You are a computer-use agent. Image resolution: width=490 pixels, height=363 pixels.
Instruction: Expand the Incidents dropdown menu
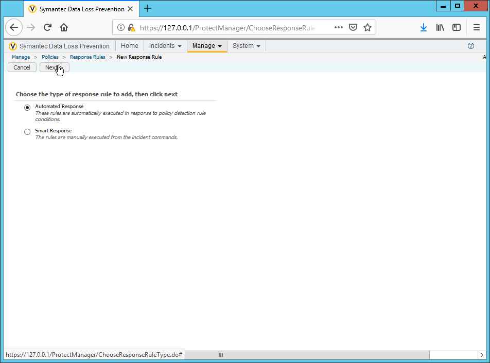165,46
